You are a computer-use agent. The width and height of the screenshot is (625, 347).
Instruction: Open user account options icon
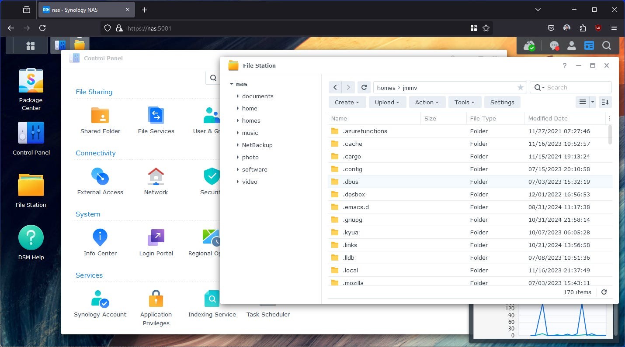(x=571, y=45)
